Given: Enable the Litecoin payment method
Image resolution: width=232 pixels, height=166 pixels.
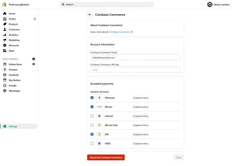Looking at the screenshot, I should [92, 116].
